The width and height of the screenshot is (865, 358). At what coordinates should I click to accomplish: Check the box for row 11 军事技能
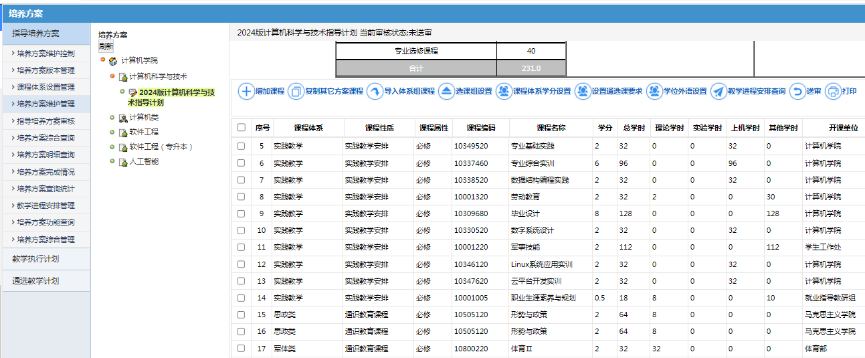tap(242, 247)
